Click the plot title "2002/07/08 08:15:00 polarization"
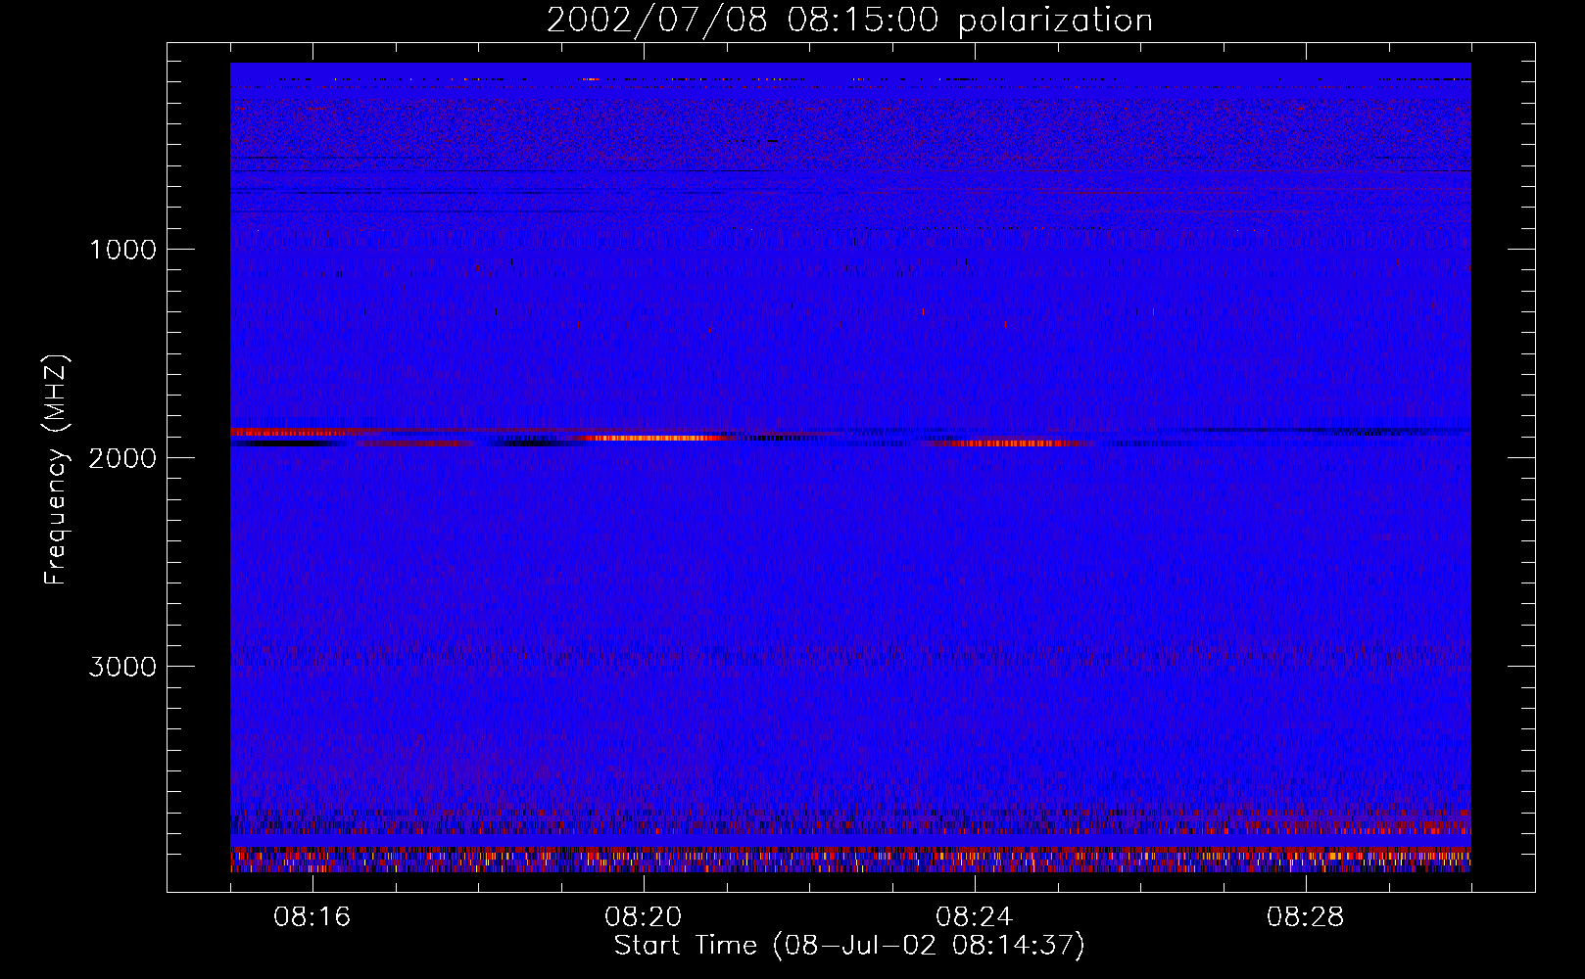 click(849, 21)
